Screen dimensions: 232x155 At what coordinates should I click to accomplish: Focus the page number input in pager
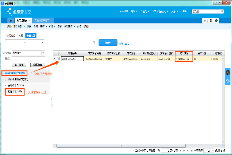tap(165, 150)
